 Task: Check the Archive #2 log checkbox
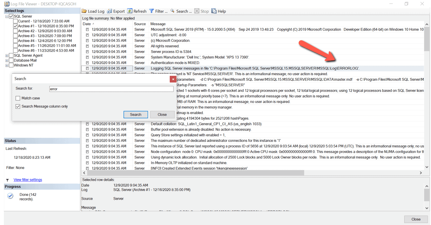click(15, 31)
